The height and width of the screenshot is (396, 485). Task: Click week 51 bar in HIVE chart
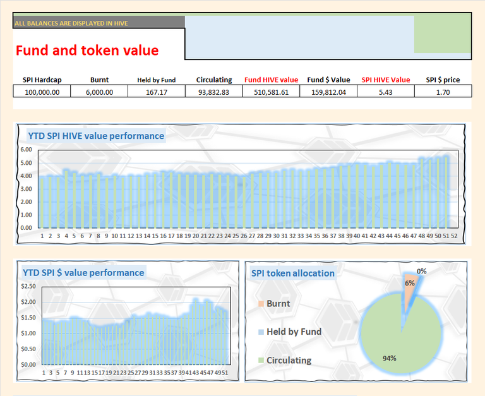click(x=446, y=193)
